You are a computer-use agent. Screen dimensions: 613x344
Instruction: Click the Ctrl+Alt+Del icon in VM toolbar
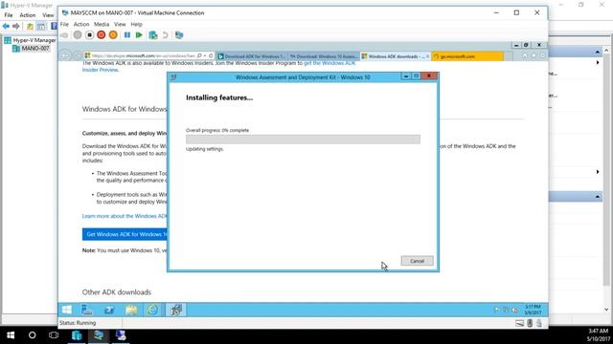(64, 35)
